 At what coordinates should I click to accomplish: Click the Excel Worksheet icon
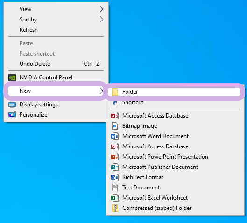tap(115, 198)
